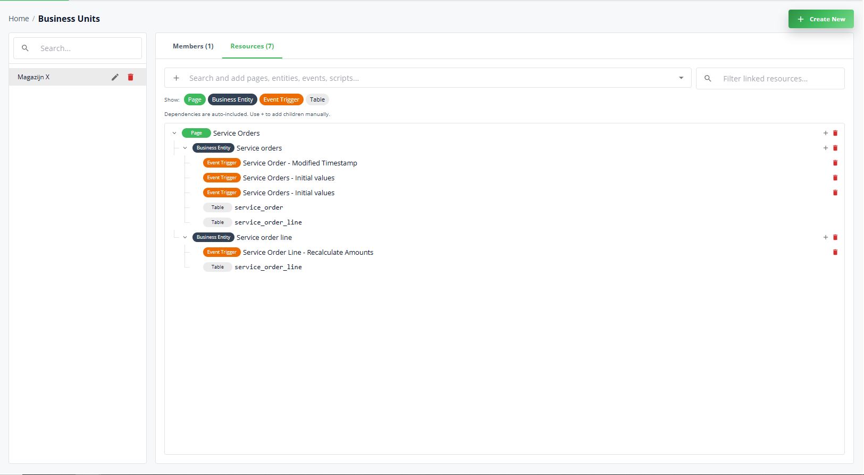Click the Service orders entity label
Screen dimensions: 864x475
coord(259,148)
